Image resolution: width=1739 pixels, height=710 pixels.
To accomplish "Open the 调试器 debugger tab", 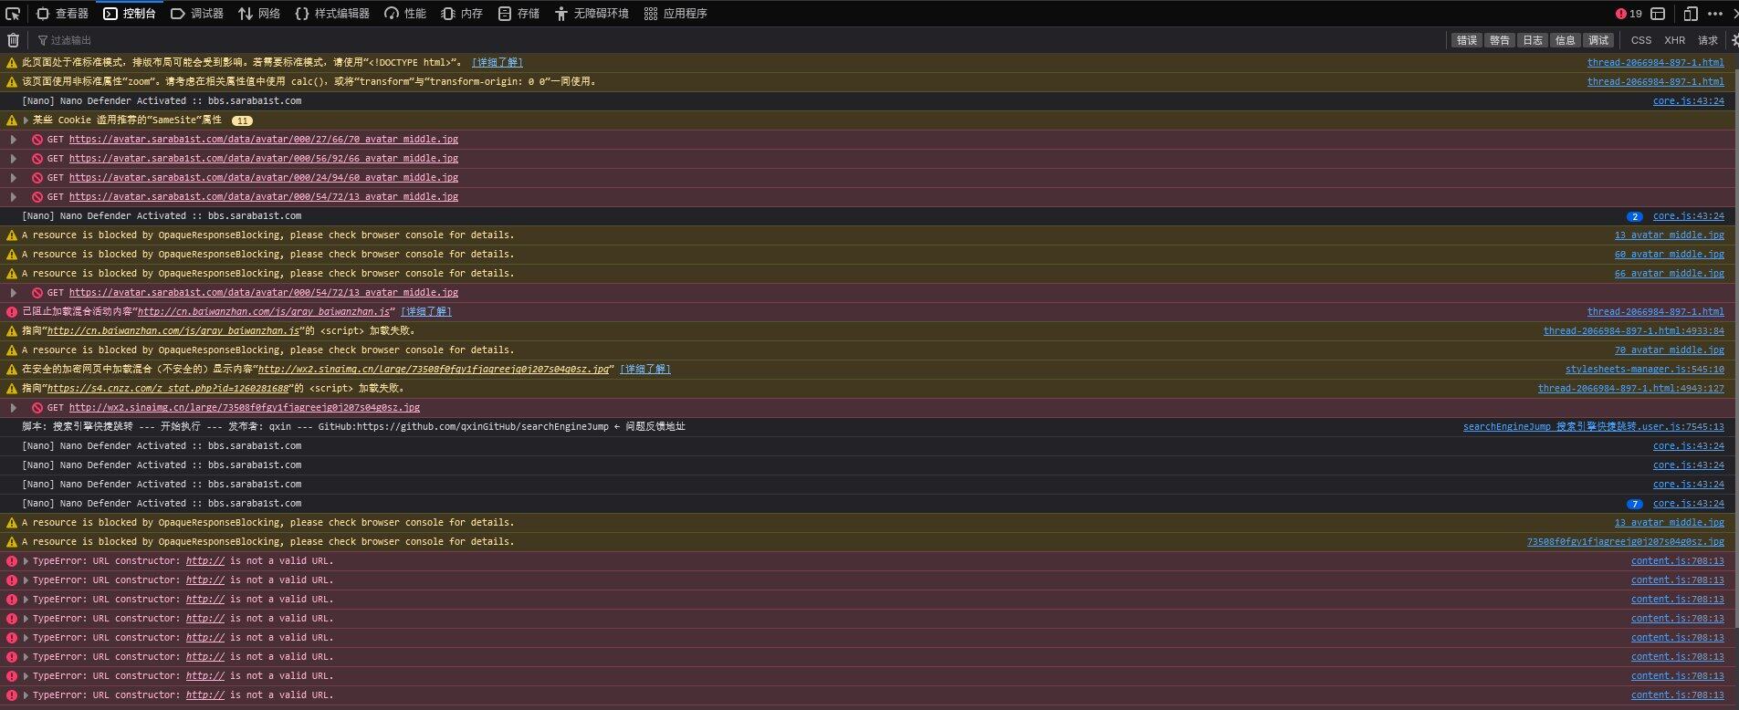I will point(198,14).
